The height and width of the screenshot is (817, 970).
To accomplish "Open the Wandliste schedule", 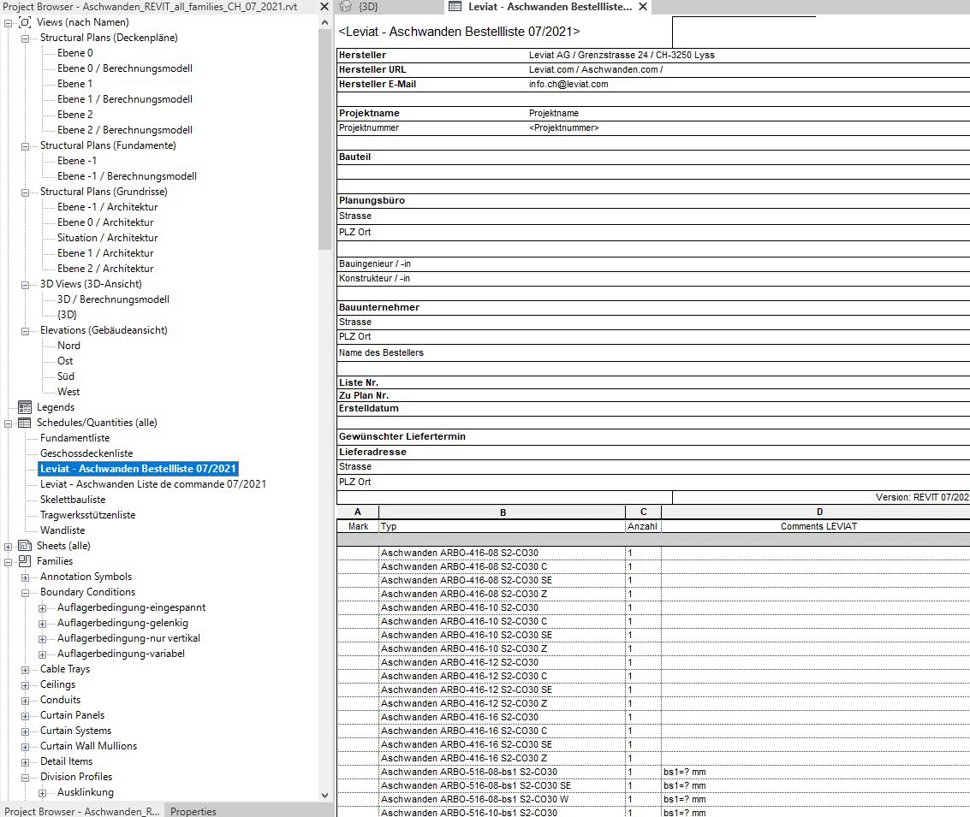I will pyautogui.click(x=62, y=530).
